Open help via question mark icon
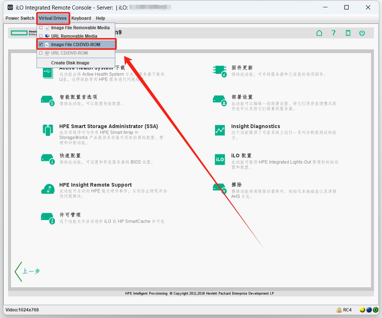 click(x=333, y=33)
